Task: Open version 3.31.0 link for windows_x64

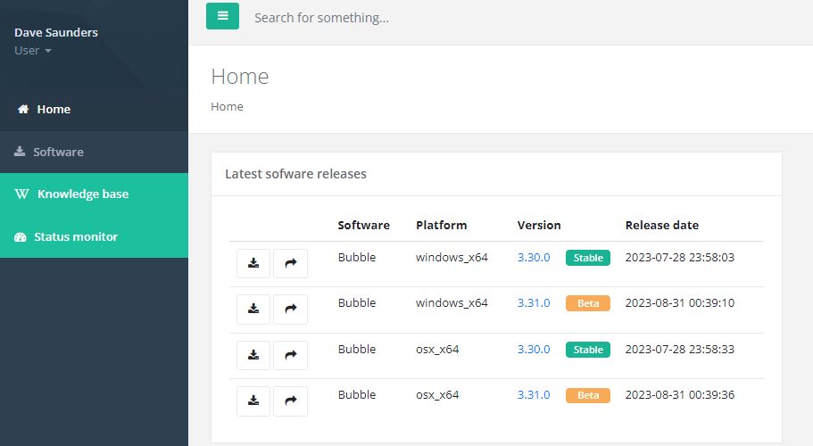Action: click(534, 303)
